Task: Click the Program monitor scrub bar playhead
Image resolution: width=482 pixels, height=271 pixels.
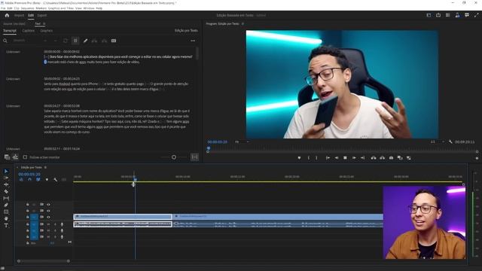Action: tap(209, 148)
